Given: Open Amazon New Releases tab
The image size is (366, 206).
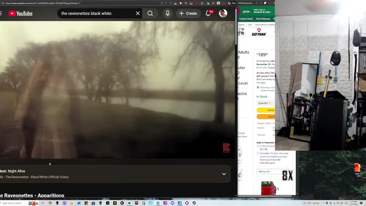Looking at the screenshot, I should [x=263, y=19].
